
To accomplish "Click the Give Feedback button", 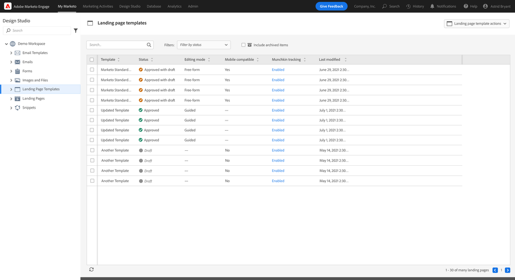I will 331,6.
